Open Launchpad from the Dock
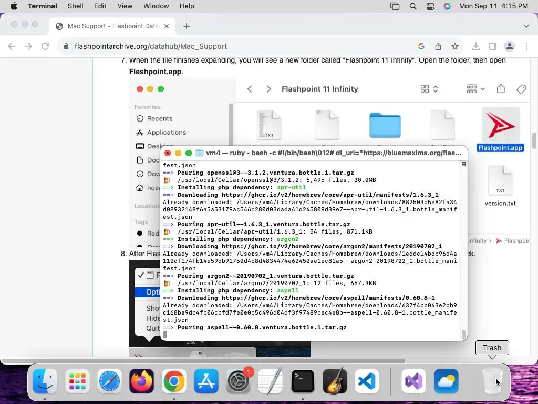Viewport: 538px width, 404px height. (x=77, y=381)
